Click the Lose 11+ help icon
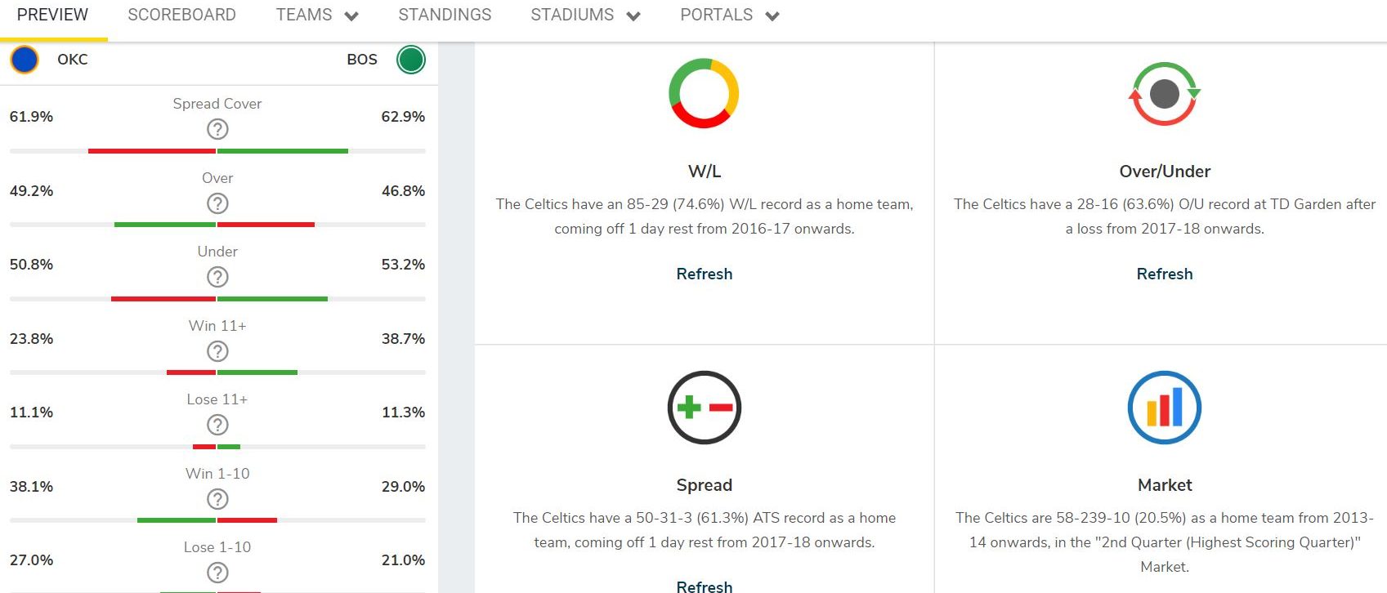 coord(217,425)
